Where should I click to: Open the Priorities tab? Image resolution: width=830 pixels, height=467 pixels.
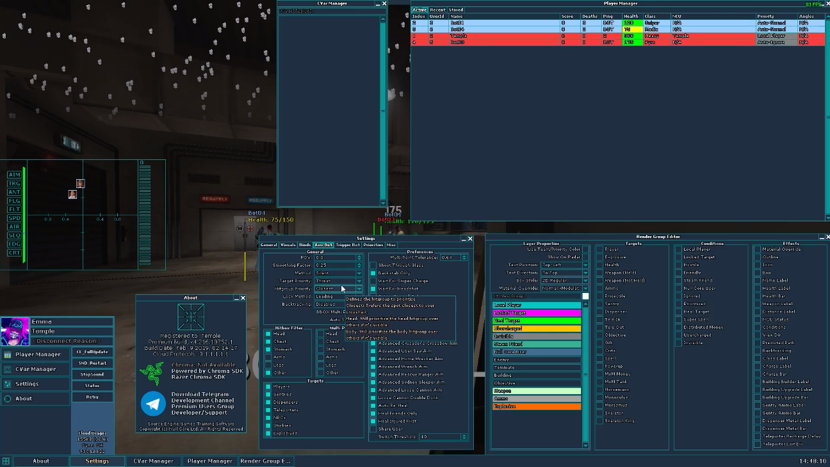click(x=373, y=245)
